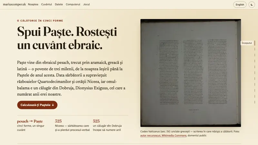258x145 pixels.
Task: Click the Calculează-ți Paștele button
Action: click(37, 105)
